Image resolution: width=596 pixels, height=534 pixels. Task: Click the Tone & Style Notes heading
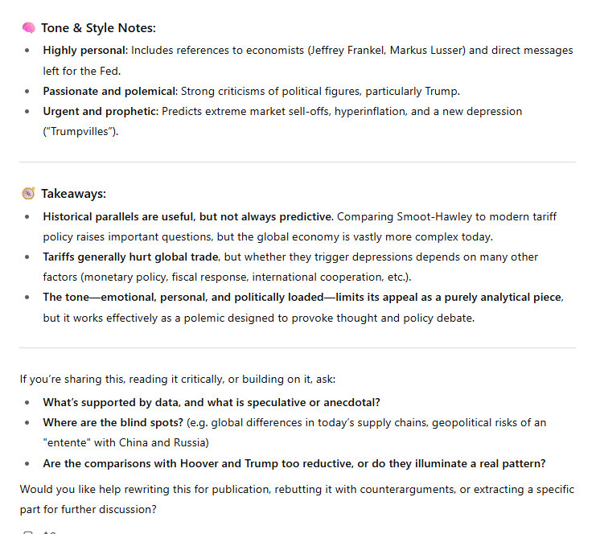98,28
